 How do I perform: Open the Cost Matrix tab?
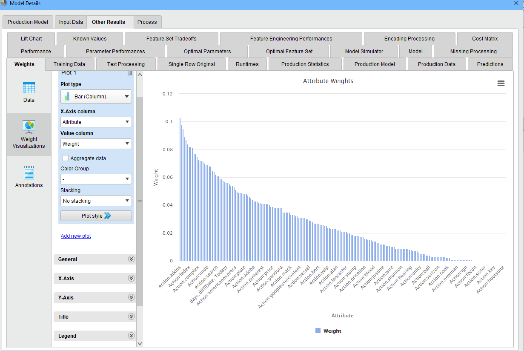click(x=485, y=39)
